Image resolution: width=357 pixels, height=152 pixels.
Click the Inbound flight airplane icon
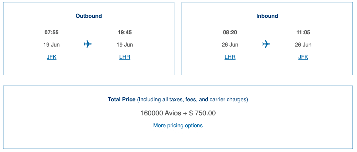(x=266, y=44)
